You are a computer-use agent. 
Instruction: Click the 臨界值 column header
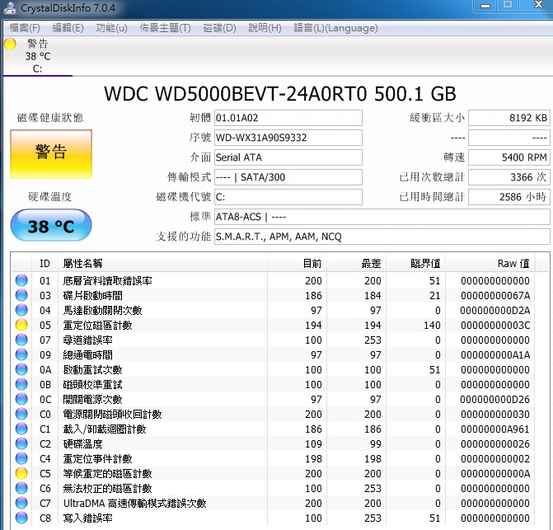tap(415, 264)
